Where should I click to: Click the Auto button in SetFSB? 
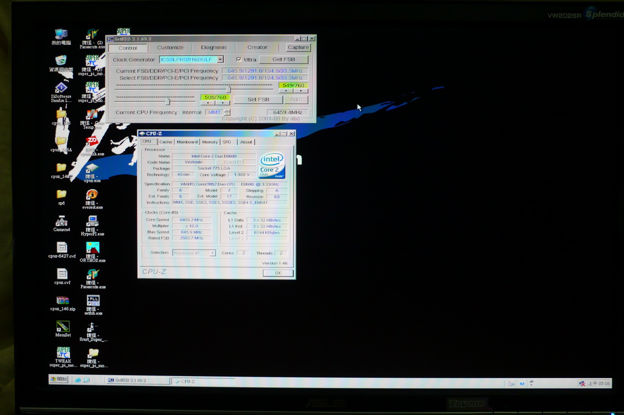(296, 99)
